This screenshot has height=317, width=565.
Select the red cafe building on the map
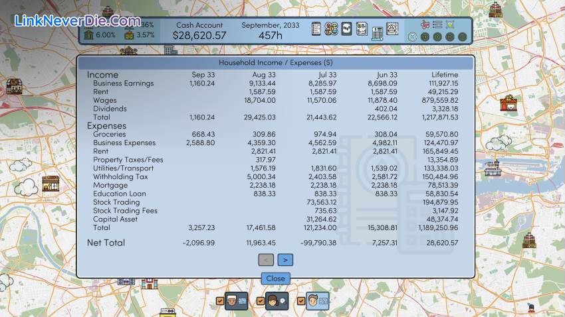[508, 102]
